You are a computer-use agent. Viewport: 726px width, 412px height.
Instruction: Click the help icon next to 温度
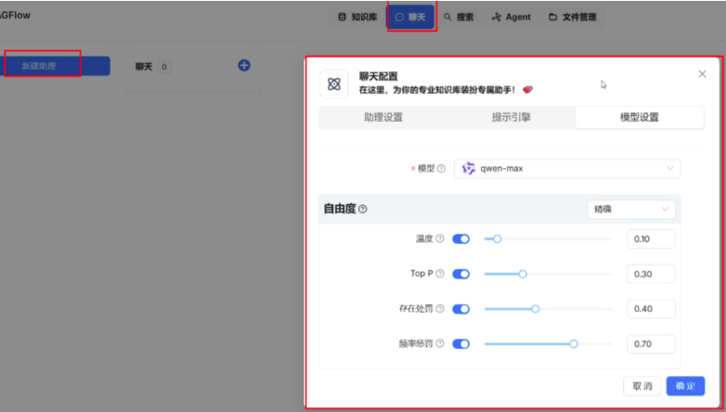tap(440, 239)
